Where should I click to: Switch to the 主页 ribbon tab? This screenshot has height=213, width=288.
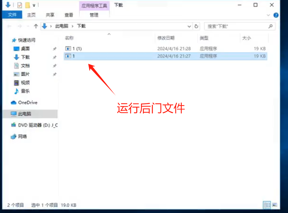pyautogui.click(x=31, y=15)
